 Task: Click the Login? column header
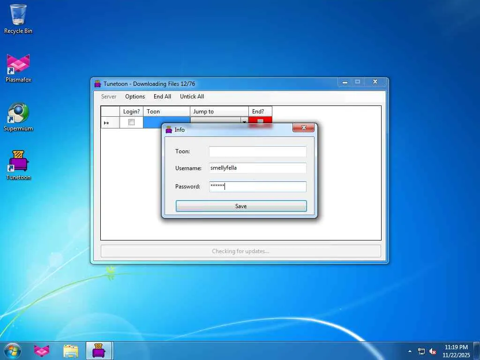point(131,112)
